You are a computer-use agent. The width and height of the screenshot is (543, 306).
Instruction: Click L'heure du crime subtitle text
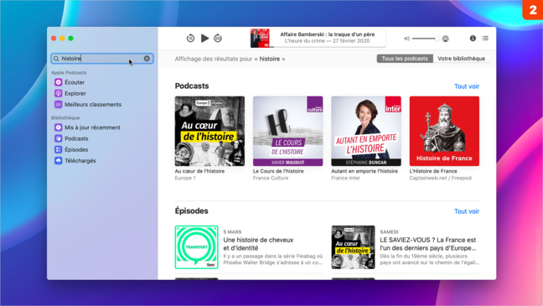327,41
